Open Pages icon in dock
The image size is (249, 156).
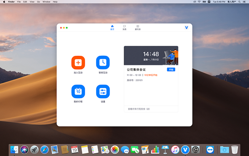click(145, 150)
